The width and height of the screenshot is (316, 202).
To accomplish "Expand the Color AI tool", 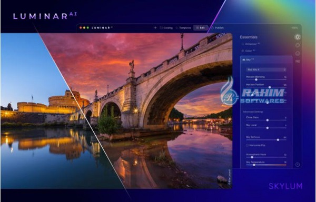I will (249, 51).
